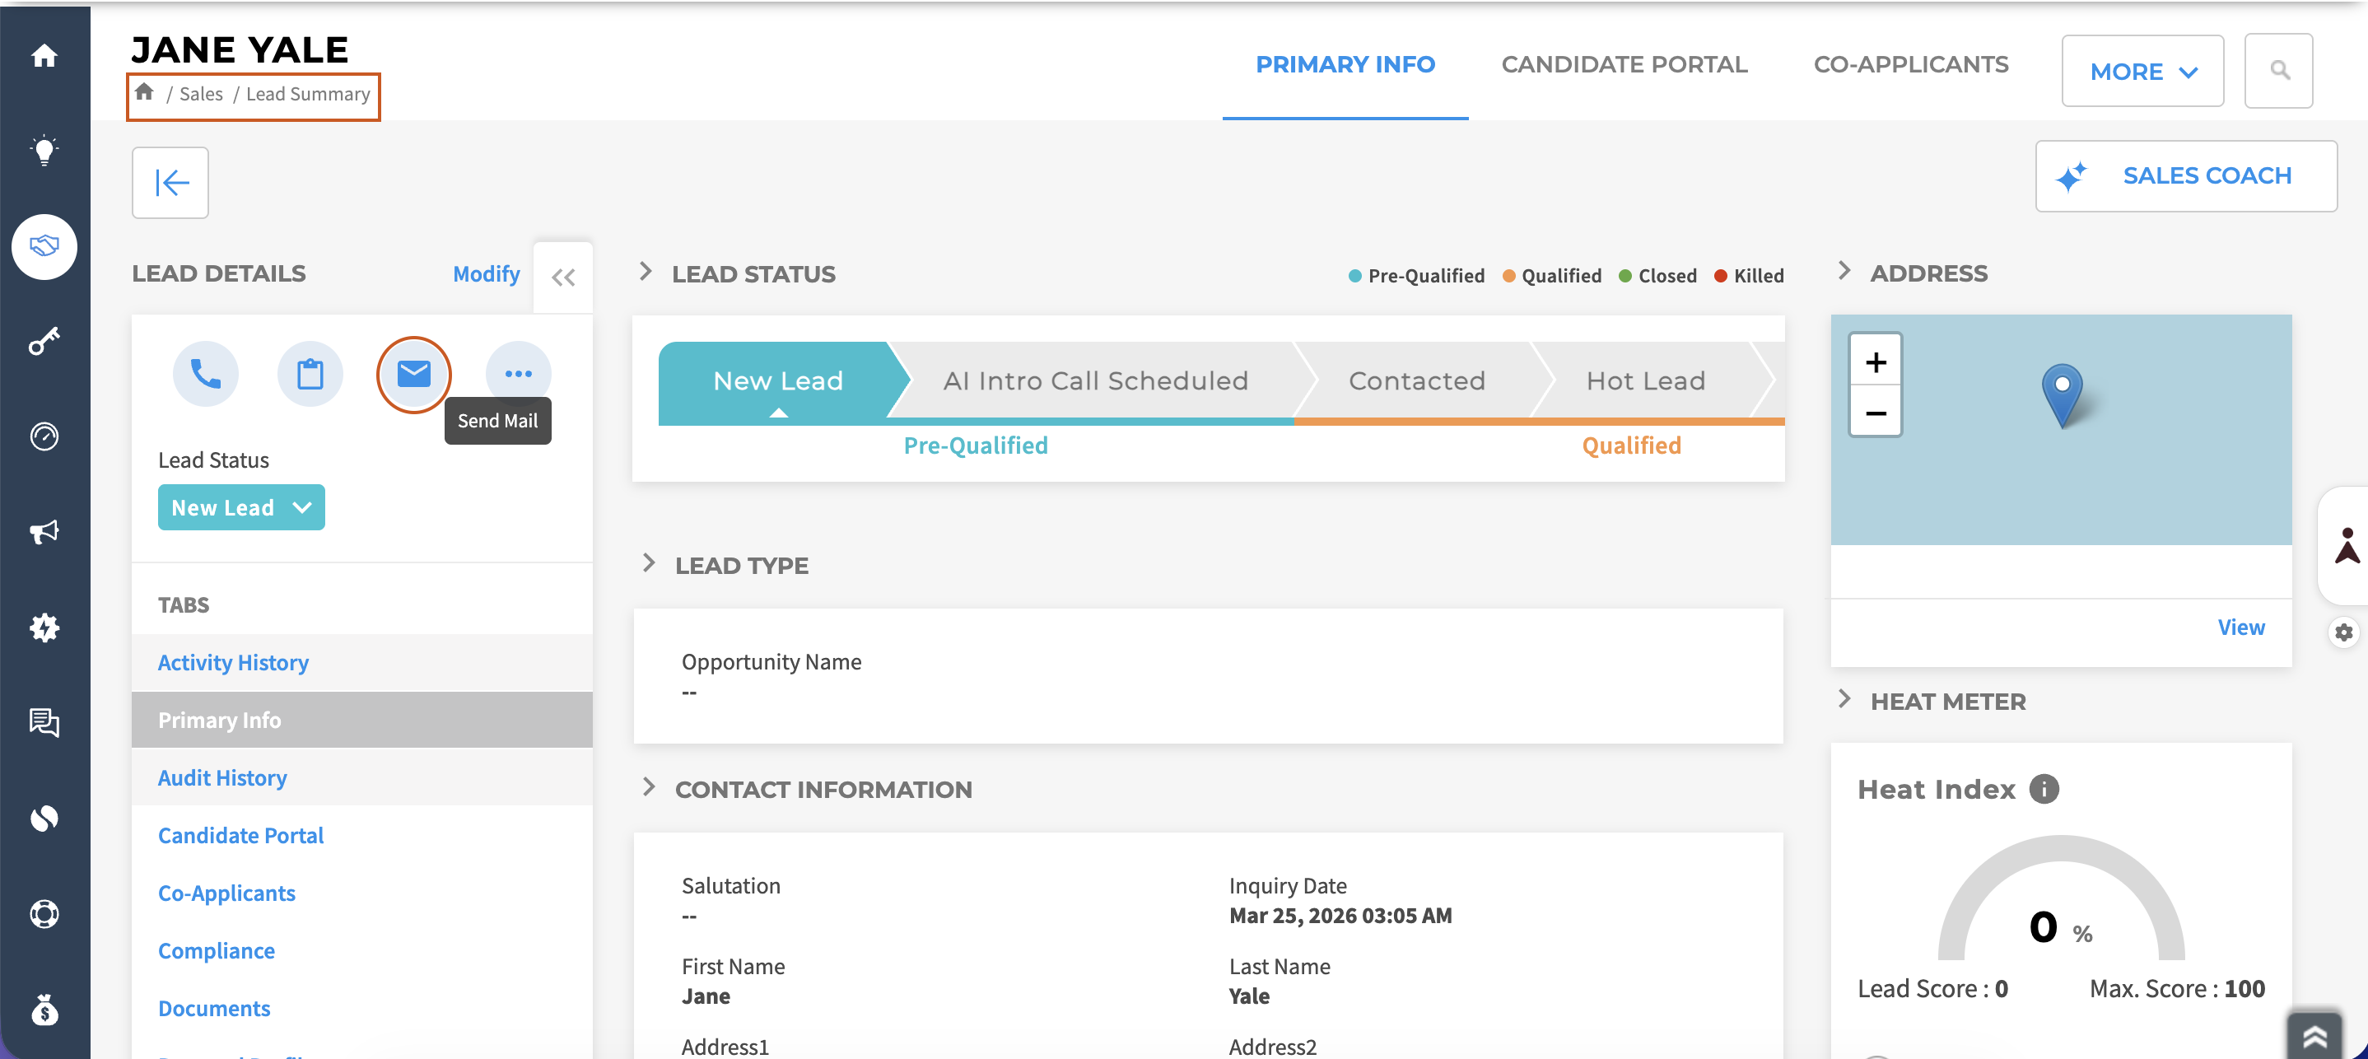Screen dimensions: 2368x1059
Task: Click the Killed red legend dot
Action: 1720,276
